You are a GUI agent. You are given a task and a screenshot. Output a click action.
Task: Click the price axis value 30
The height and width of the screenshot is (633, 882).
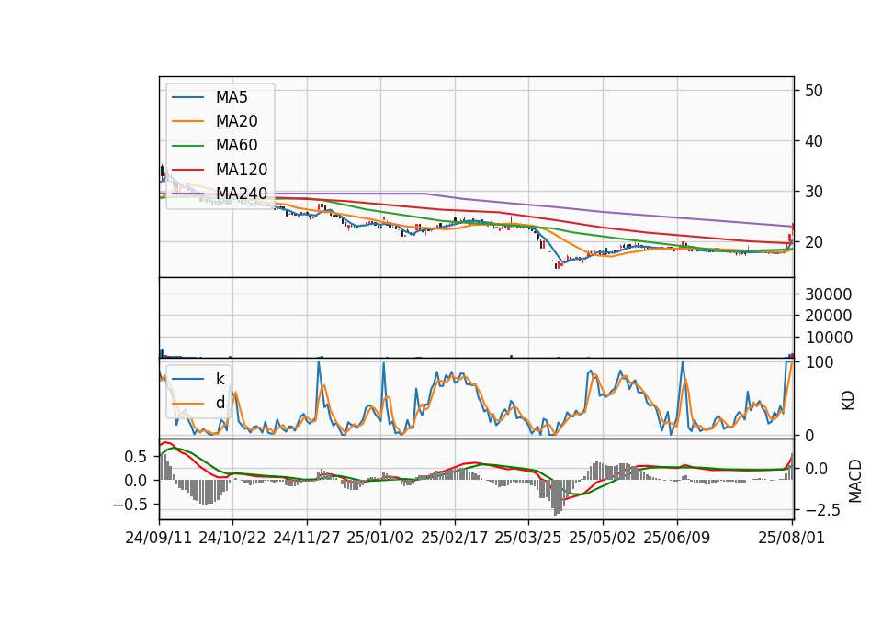pos(813,192)
